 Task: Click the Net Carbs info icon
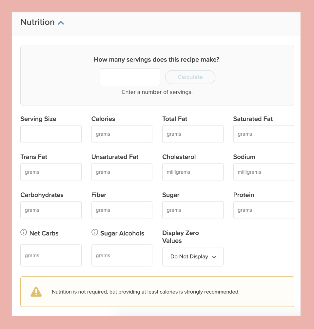[x=24, y=232]
